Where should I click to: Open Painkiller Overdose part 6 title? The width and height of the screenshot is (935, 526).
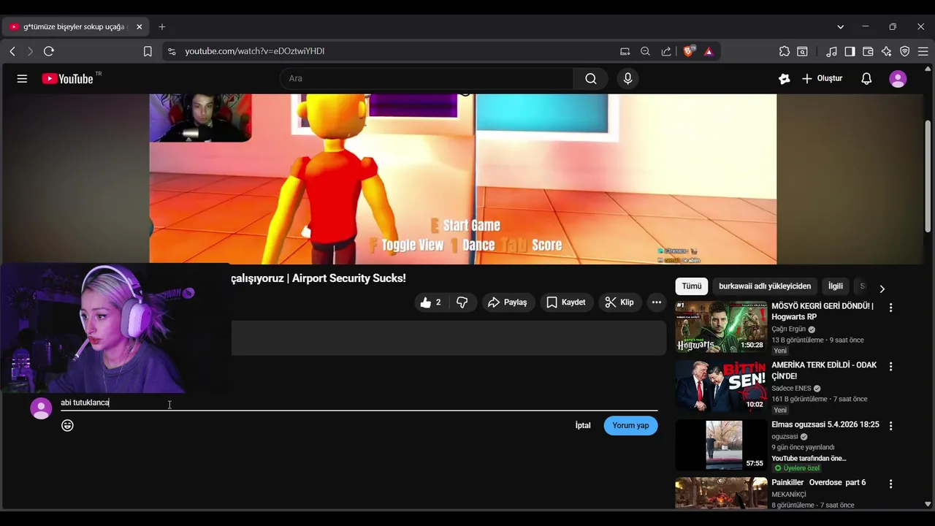click(818, 483)
